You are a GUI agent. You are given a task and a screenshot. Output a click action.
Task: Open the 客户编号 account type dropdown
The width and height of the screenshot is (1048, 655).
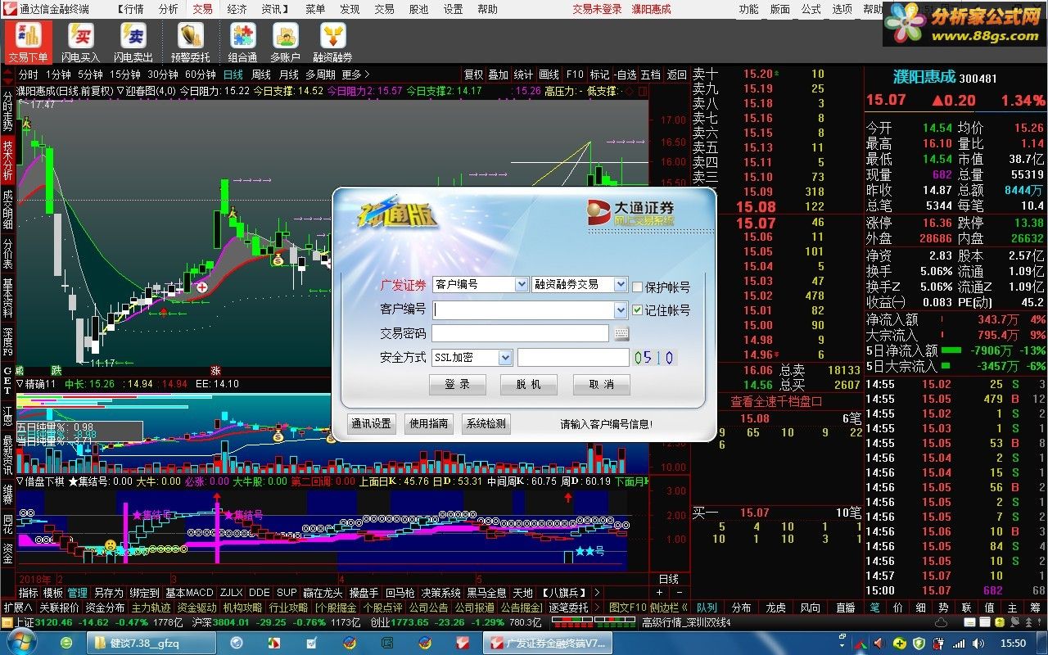[x=522, y=284]
